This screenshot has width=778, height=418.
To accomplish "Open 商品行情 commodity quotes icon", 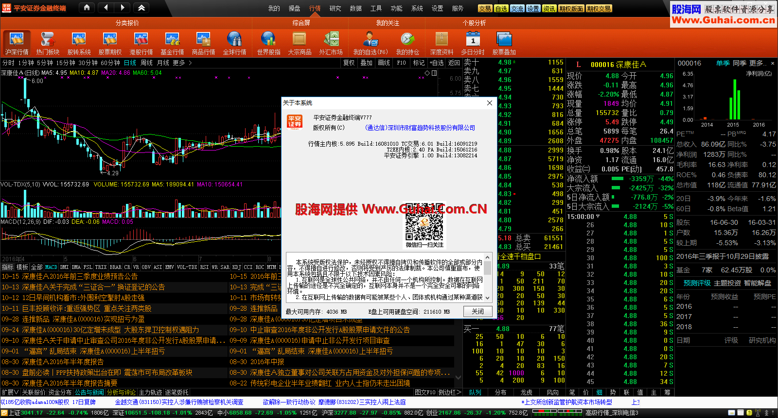I will click(203, 43).
